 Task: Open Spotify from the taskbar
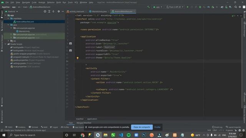coord(129,135)
